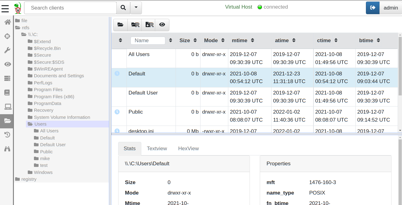Image resolution: width=402 pixels, height=205 pixels.
Task: Click inside the Name filter field
Action: 147,40
